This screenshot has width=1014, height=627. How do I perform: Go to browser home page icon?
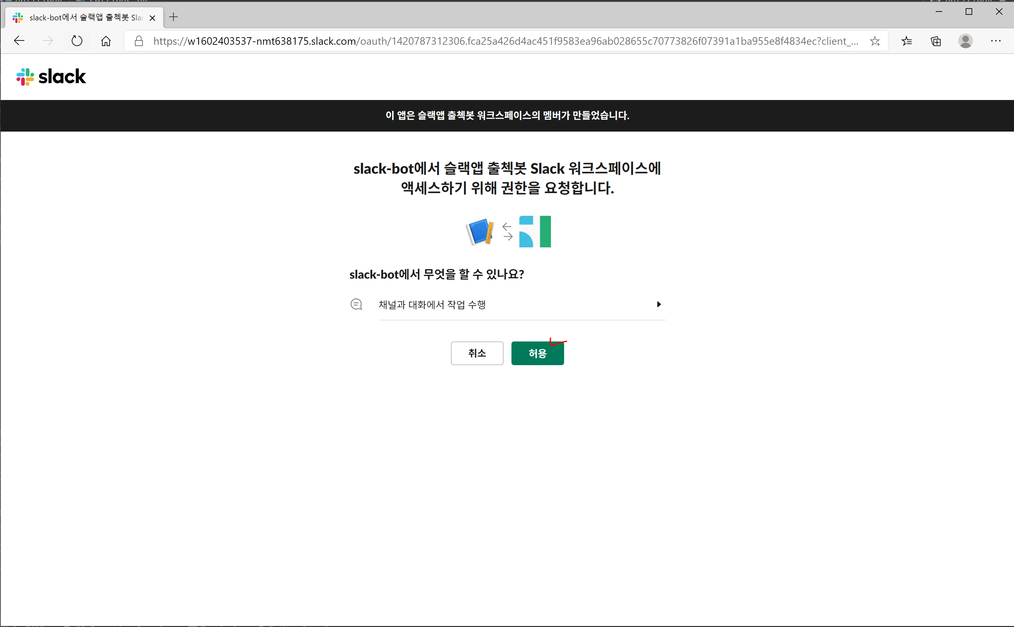106,41
